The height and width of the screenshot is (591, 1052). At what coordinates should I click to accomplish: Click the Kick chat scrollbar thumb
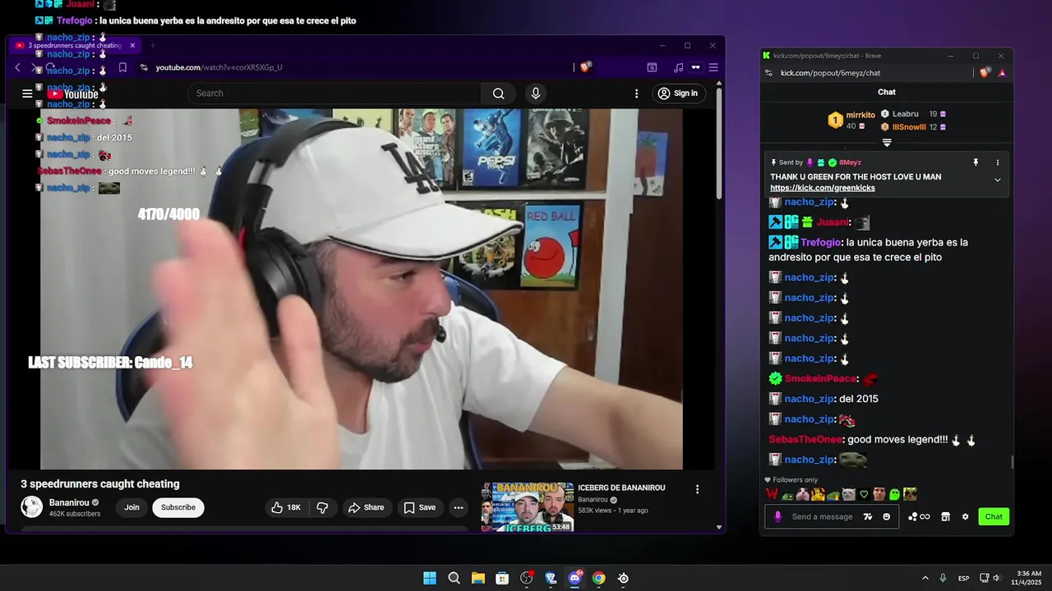coord(1012,463)
